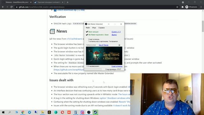The width and height of the screenshot is (204, 115).
Task: Open the Sea of Thieves game link
Action: (103, 45)
